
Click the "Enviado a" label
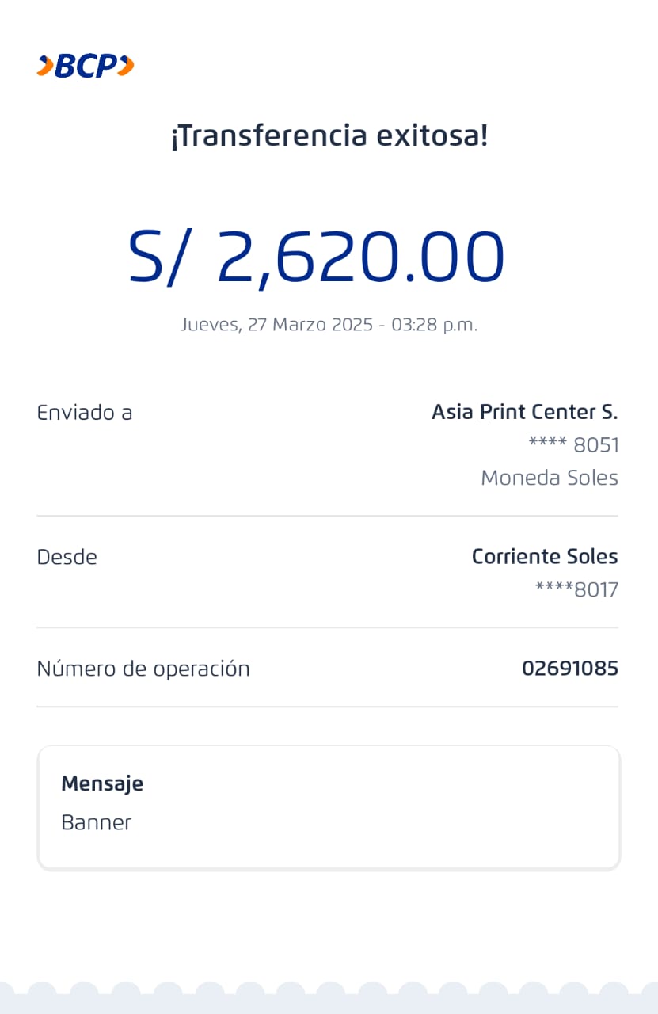click(85, 412)
